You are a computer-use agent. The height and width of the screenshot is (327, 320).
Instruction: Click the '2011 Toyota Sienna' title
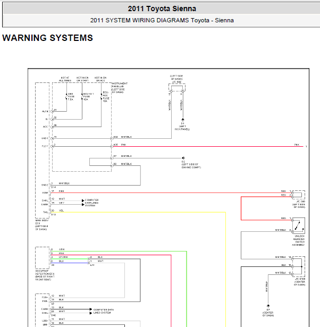(x=162, y=9)
